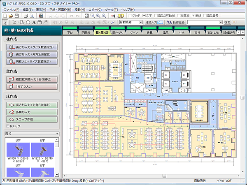This screenshot has height=185, width=247.
Task: Enable the グリッド checkbox
Action: 130,16
